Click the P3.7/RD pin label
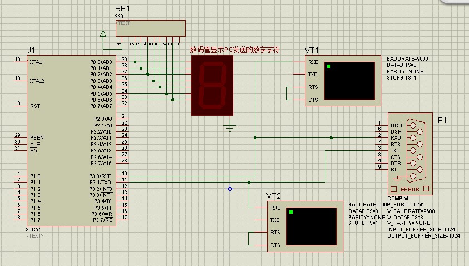 coord(102,220)
